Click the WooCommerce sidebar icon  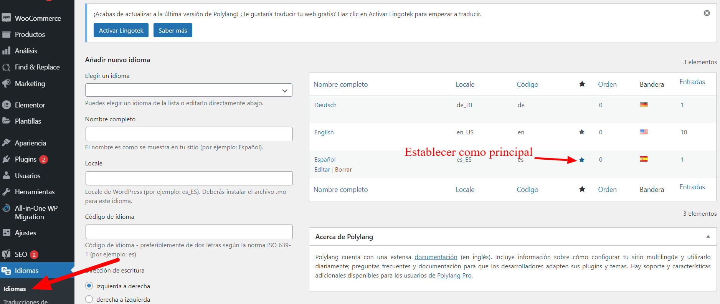click(x=6, y=18)
